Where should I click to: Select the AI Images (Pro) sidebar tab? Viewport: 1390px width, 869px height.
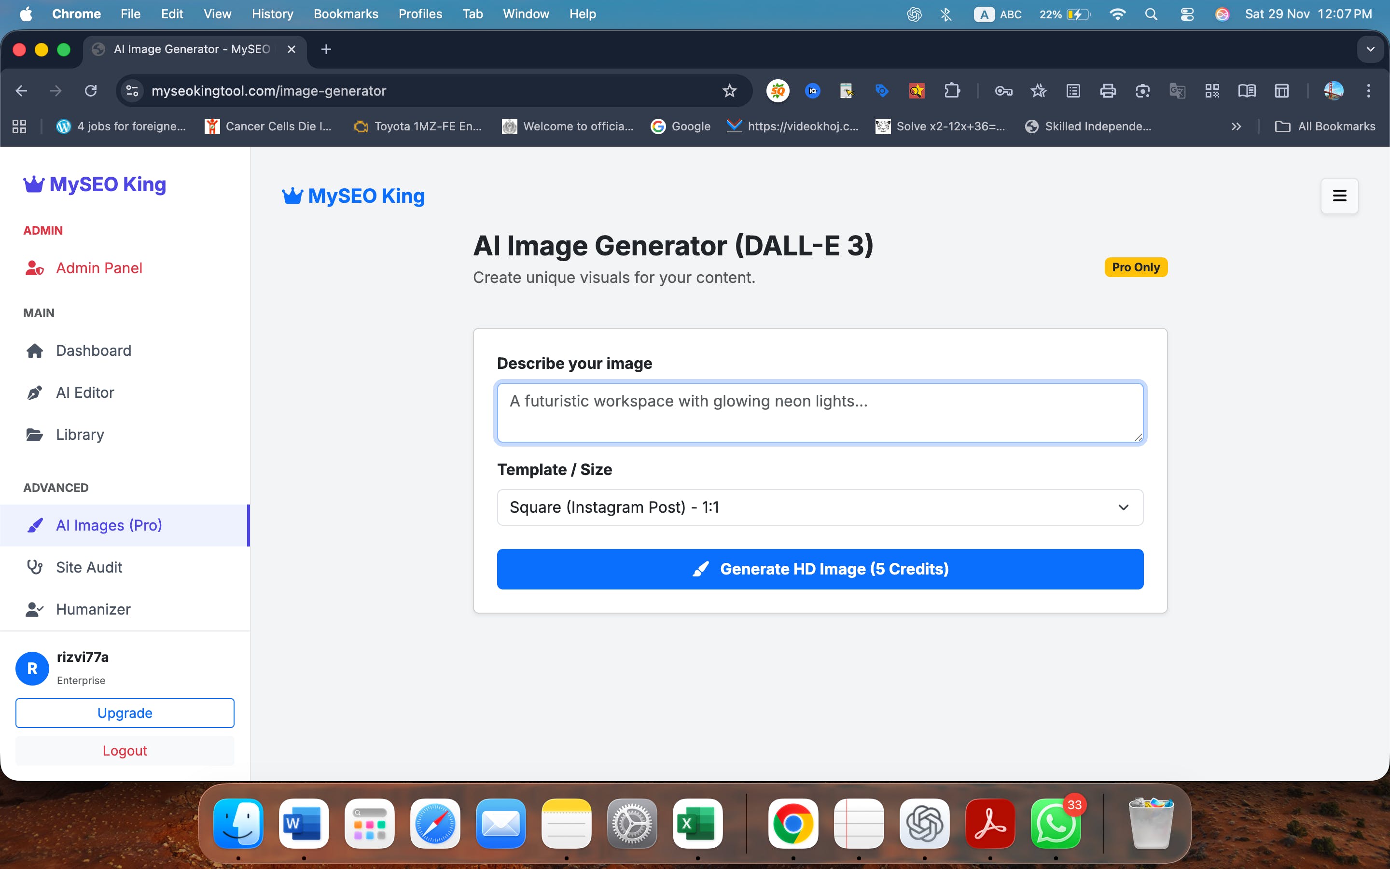(x=109, y=525)
